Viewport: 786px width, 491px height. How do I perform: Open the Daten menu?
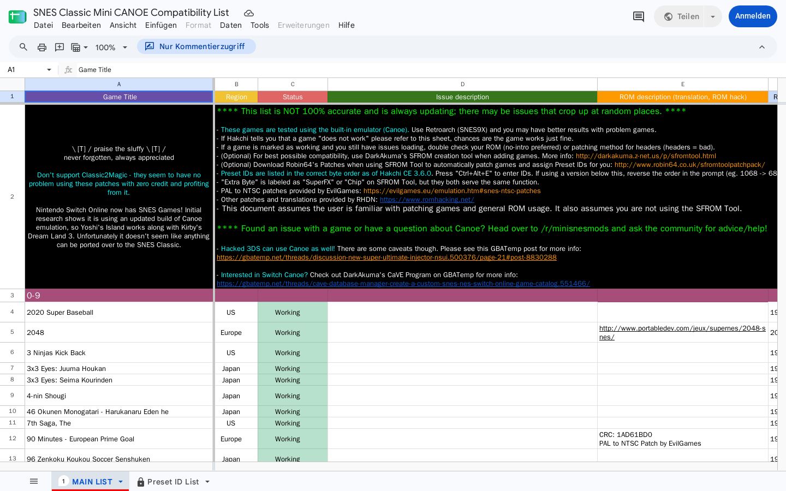point(231,25)
